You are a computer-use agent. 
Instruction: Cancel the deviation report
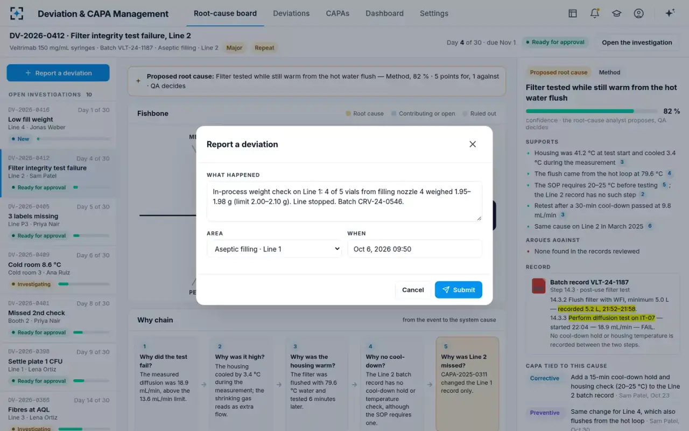point(413,290)
